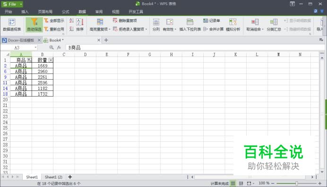Screen dimensions: 327x187
Task: Click 全部显示 show all filter icon
Action: coord(54,21)
